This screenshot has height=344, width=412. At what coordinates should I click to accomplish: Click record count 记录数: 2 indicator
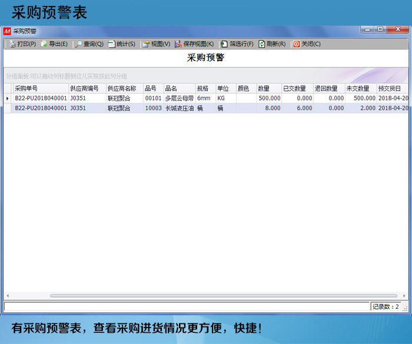coord(386,306)
